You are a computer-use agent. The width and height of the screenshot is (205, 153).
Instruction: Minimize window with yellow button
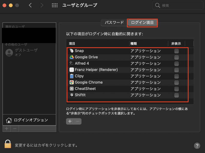pos(11,5)
